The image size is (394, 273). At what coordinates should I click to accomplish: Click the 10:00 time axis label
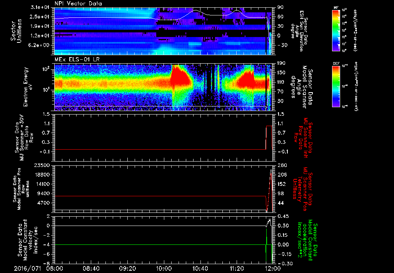point(164,268)
